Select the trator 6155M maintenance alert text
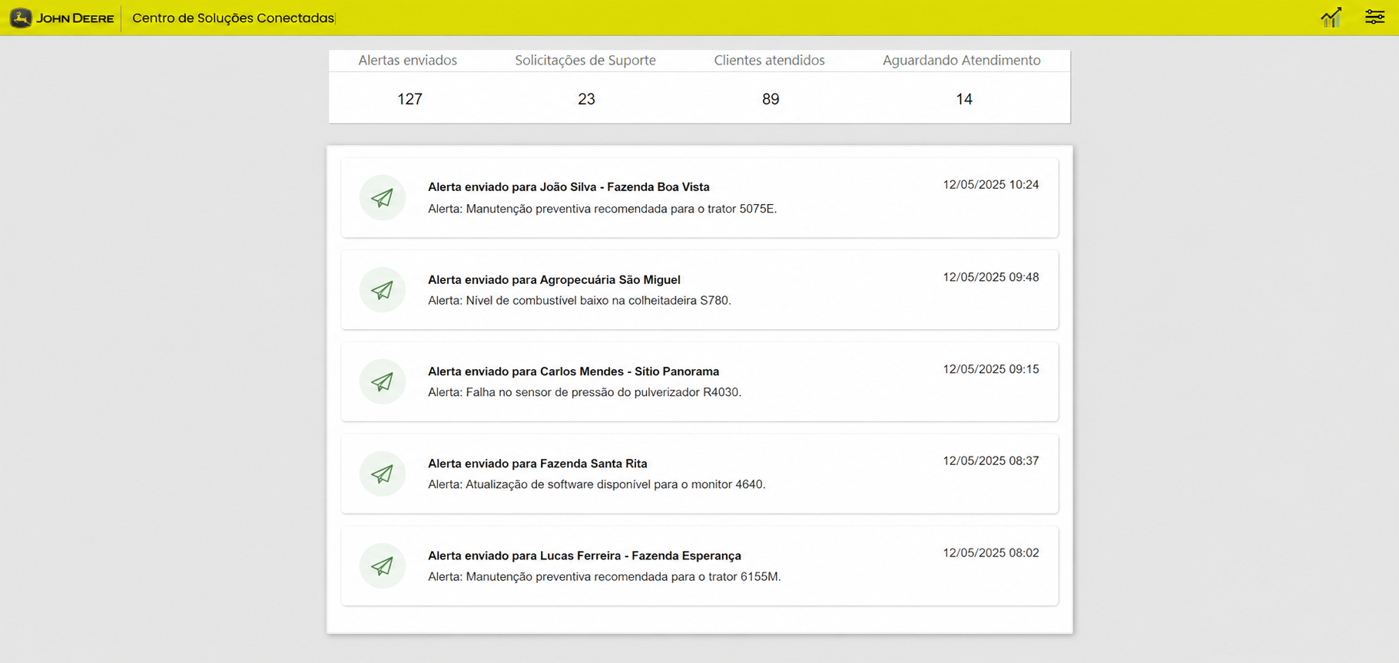The image size is (1399, 663). tap(604, 576)
